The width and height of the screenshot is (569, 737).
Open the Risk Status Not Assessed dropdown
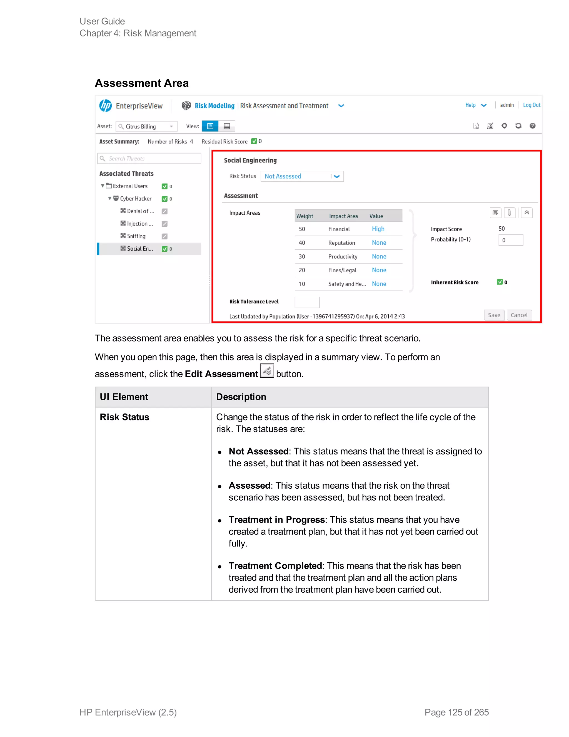[302, 176]
